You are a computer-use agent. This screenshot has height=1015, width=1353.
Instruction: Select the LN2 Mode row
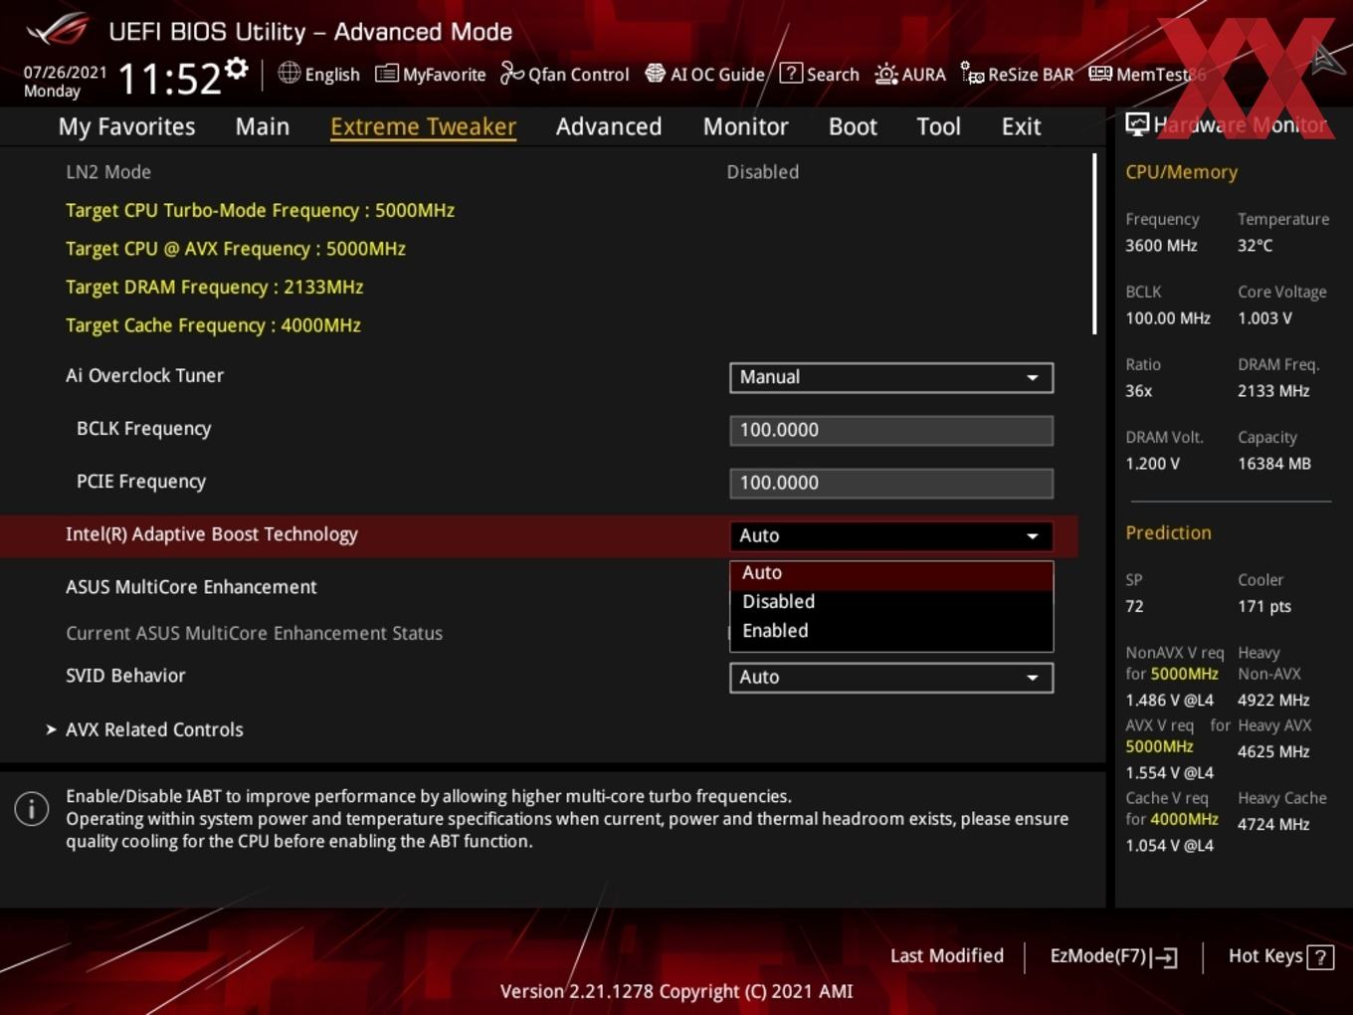[537, 172]
